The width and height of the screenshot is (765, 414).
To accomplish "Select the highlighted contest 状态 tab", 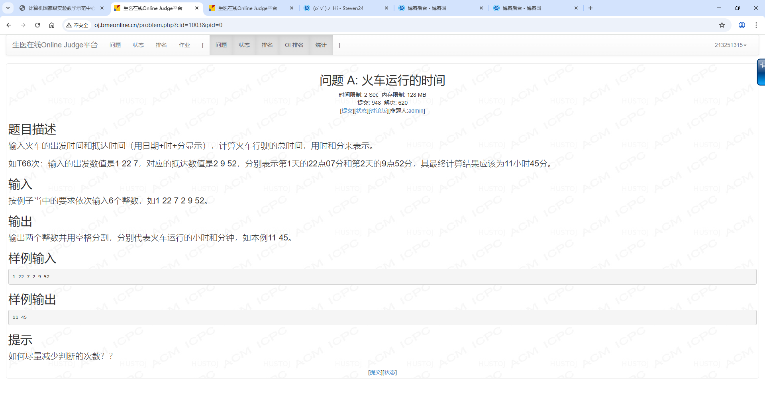I will pyautogui.click(x=244, y=45).
